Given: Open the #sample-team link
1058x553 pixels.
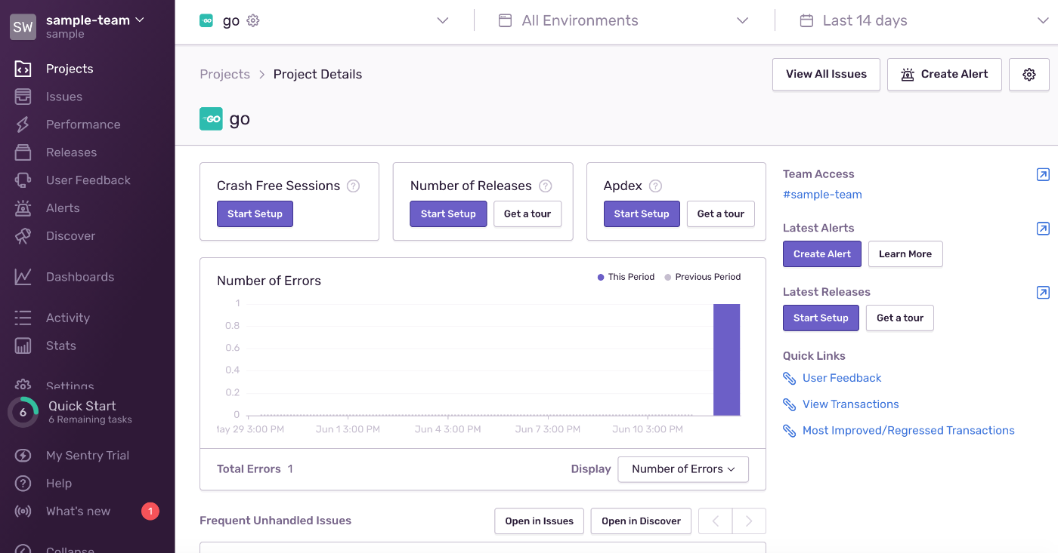Looking at the screenshot, I should coord(822,195).
